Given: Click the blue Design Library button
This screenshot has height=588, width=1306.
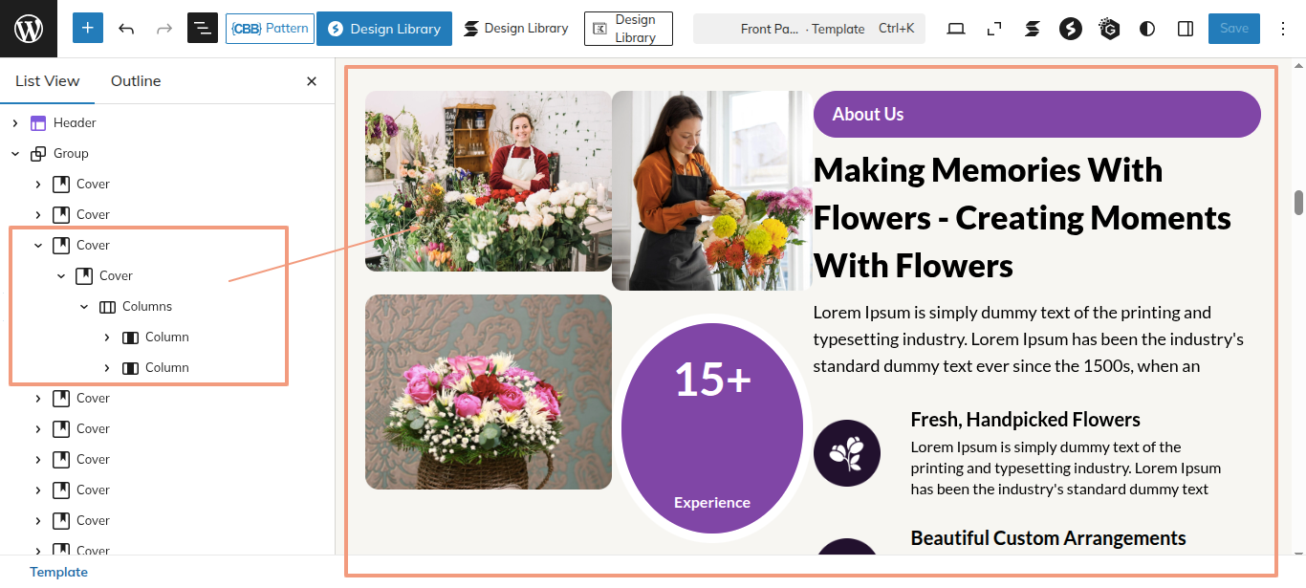Looking at the screenshot, I should [x=384, y=29].
